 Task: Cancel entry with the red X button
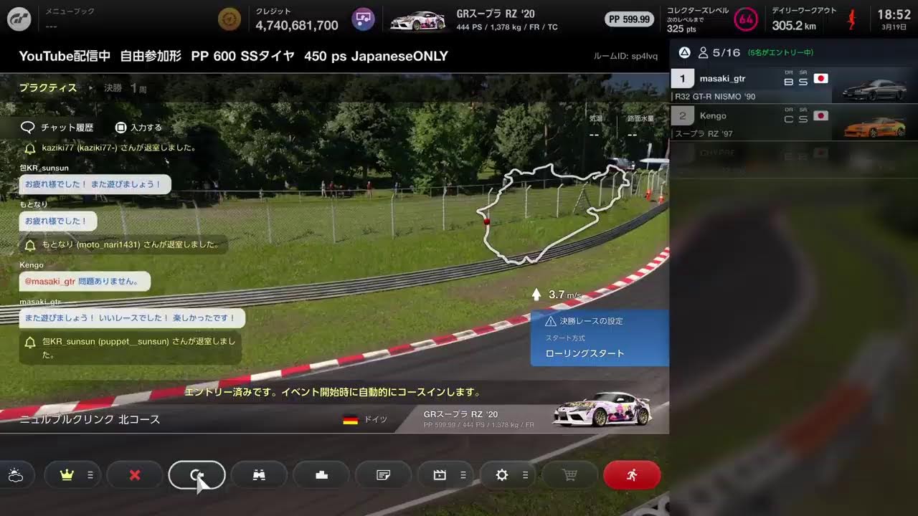pos(135,475)
